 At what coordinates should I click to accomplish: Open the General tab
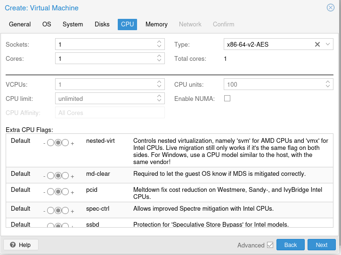click(x=20, y=24)
